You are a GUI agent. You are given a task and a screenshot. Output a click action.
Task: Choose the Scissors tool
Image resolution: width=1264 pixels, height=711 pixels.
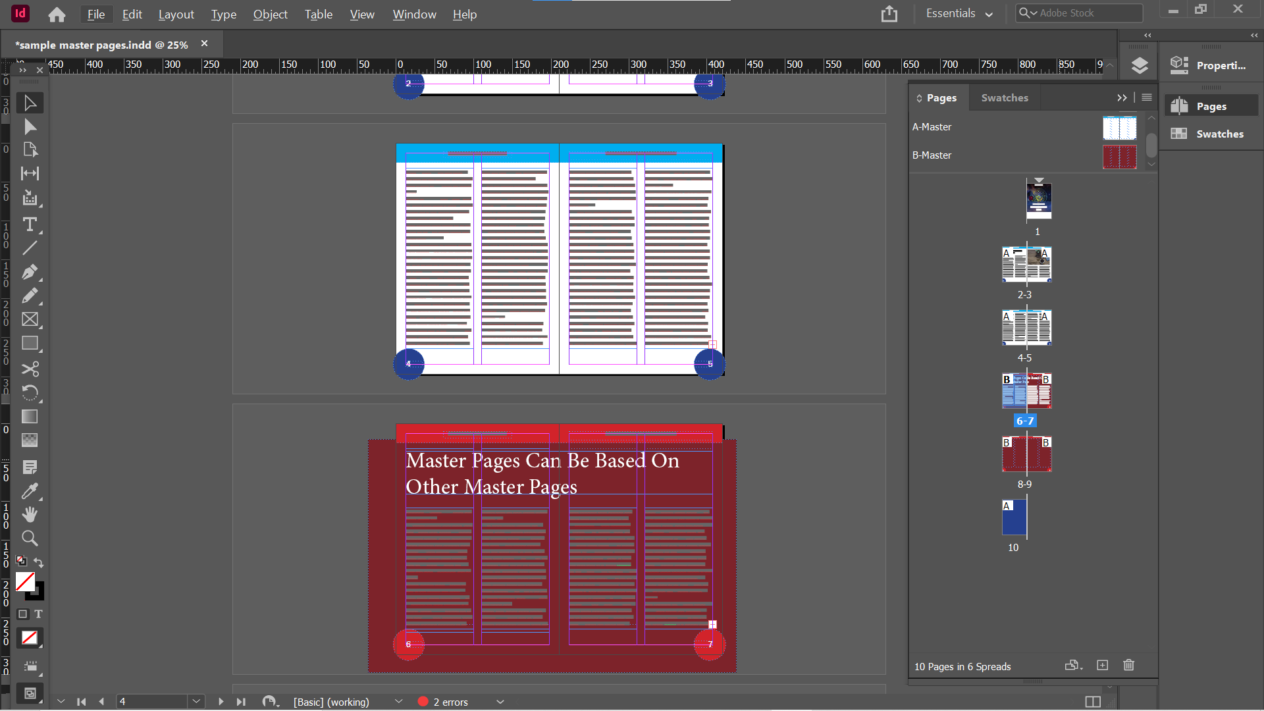(x=30, y=369)
